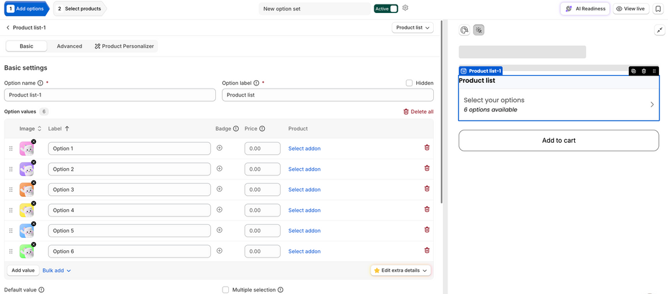The image size is (668, 294).
Task: Open the Product list type dropdown
Action: [x=412, y=27]
